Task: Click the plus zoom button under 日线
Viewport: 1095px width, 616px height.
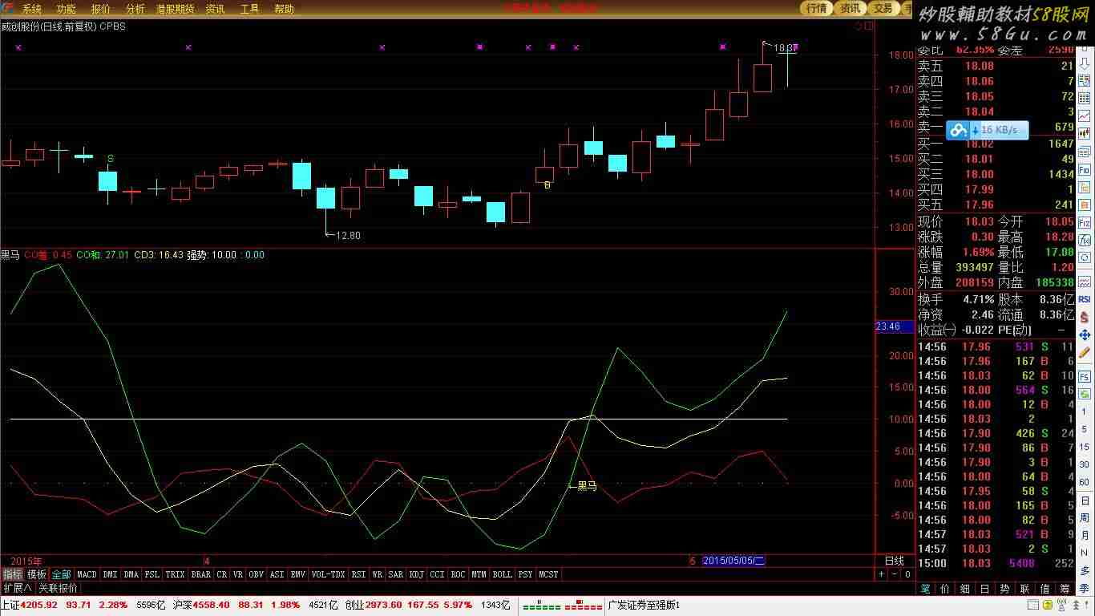Action: point(882,574)
